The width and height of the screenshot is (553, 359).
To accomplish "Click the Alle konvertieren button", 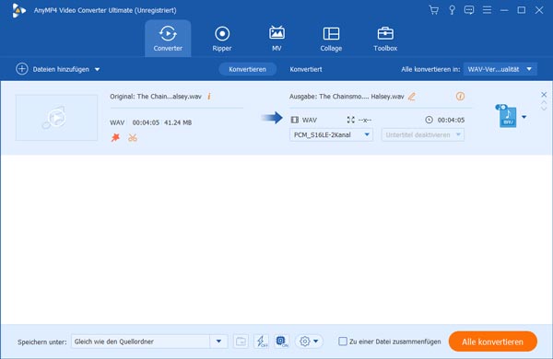I will (493, 342).
